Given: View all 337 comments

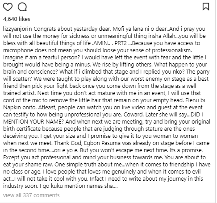Looking at the screenshot, I should (x=31, y=195).
